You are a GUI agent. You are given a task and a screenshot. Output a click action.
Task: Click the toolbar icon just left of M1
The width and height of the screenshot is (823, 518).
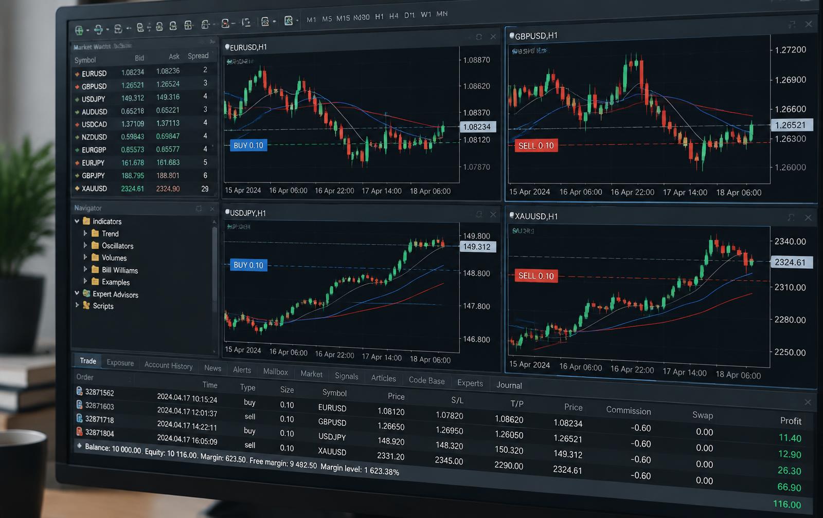pos(288,21)
